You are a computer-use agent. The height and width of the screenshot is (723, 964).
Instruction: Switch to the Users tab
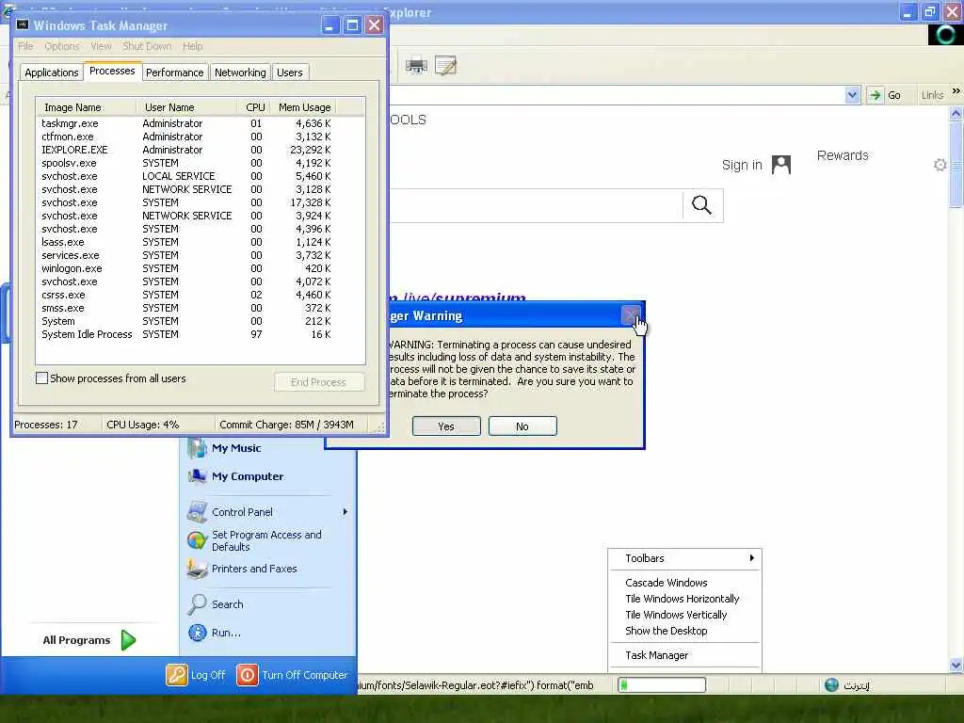[x=290, y=72]
